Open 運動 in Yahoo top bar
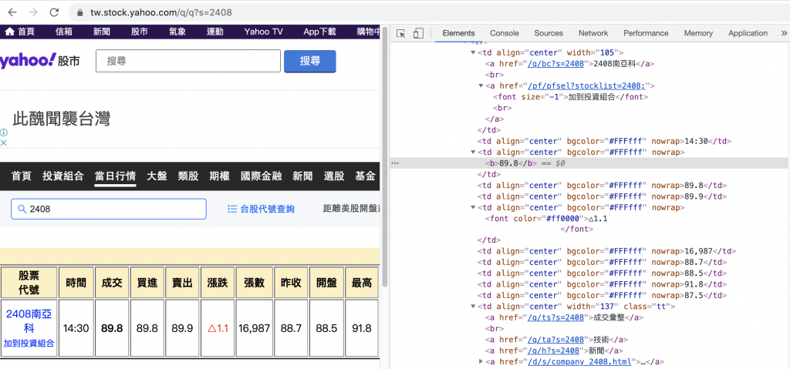This screenshot has height=369, width=790. [215, 32]
